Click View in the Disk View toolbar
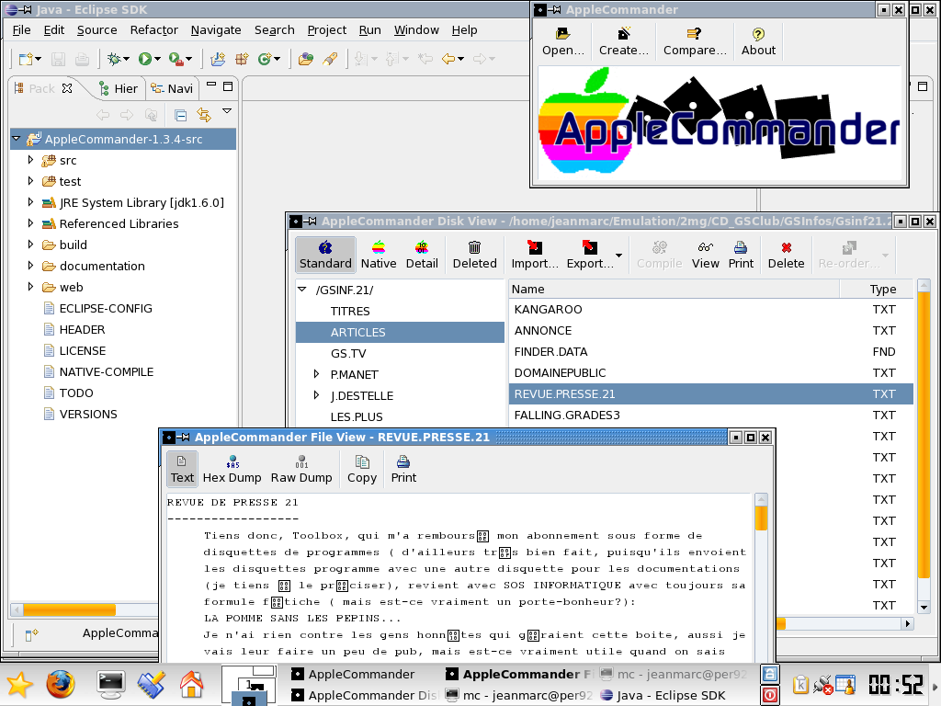 click(705, 256)
